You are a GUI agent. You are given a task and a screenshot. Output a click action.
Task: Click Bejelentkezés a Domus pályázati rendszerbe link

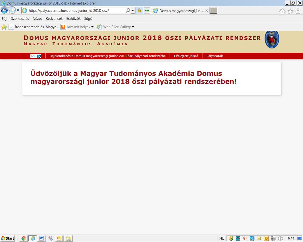(108, 56)
